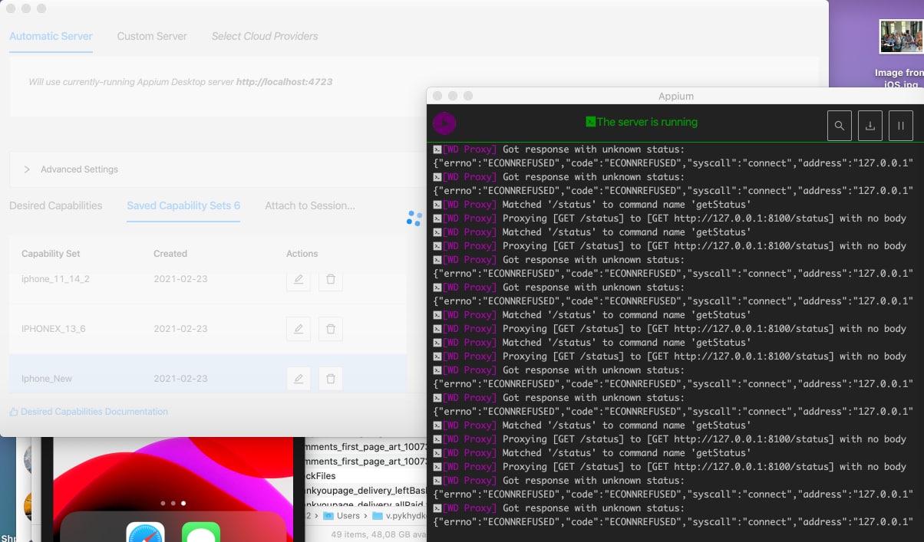Click the iOS simulator page indicator dots

click(173, 504)
